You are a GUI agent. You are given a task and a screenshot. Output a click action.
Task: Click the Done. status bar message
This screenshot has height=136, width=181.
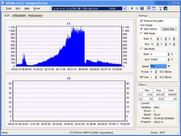(5, 133)
